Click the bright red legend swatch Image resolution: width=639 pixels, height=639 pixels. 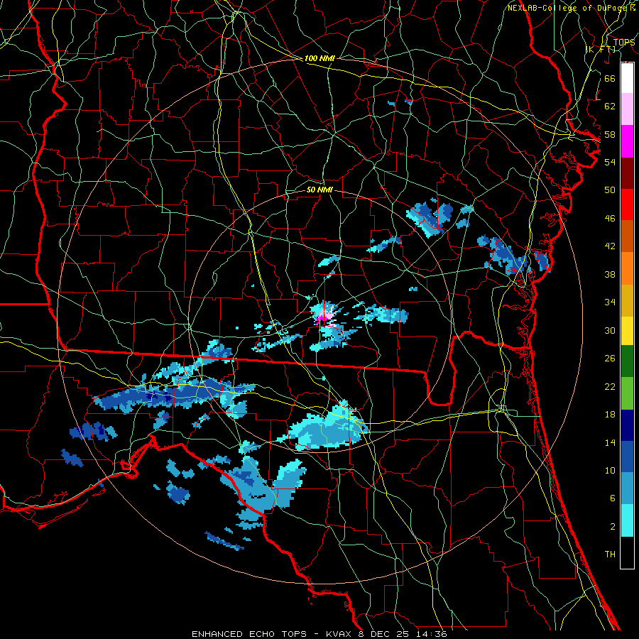(627, 204)
